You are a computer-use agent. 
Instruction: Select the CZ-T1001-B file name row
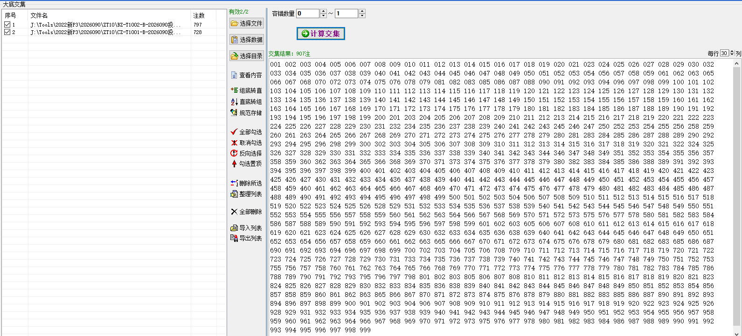pyautogui.click(x=105, y=32)
